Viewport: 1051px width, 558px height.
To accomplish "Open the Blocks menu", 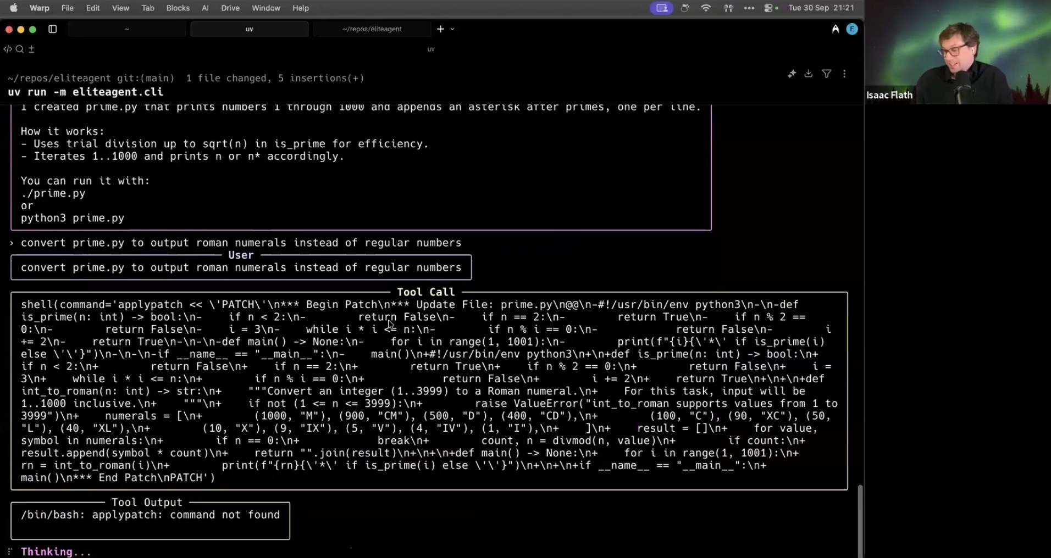I will click(x=178, y=8).
